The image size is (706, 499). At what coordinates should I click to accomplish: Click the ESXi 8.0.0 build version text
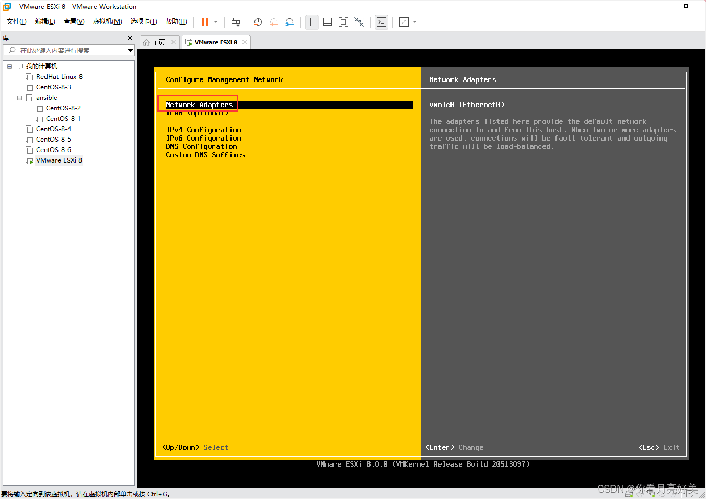point(423,464)
